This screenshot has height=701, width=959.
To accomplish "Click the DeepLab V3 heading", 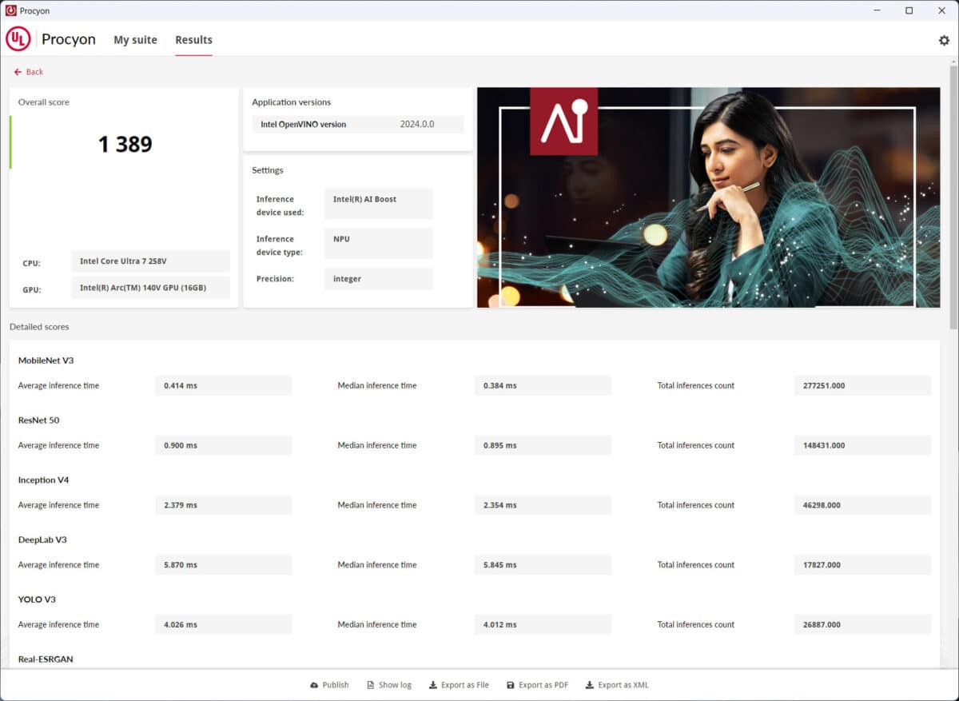I will (42, 540).
